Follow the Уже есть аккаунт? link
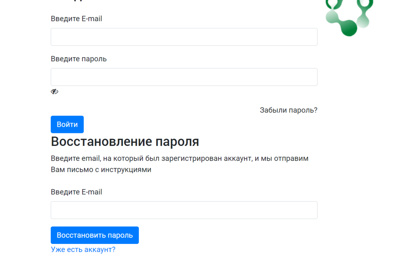This screenshot has height=266, width=410. click(x=83, y=250)
